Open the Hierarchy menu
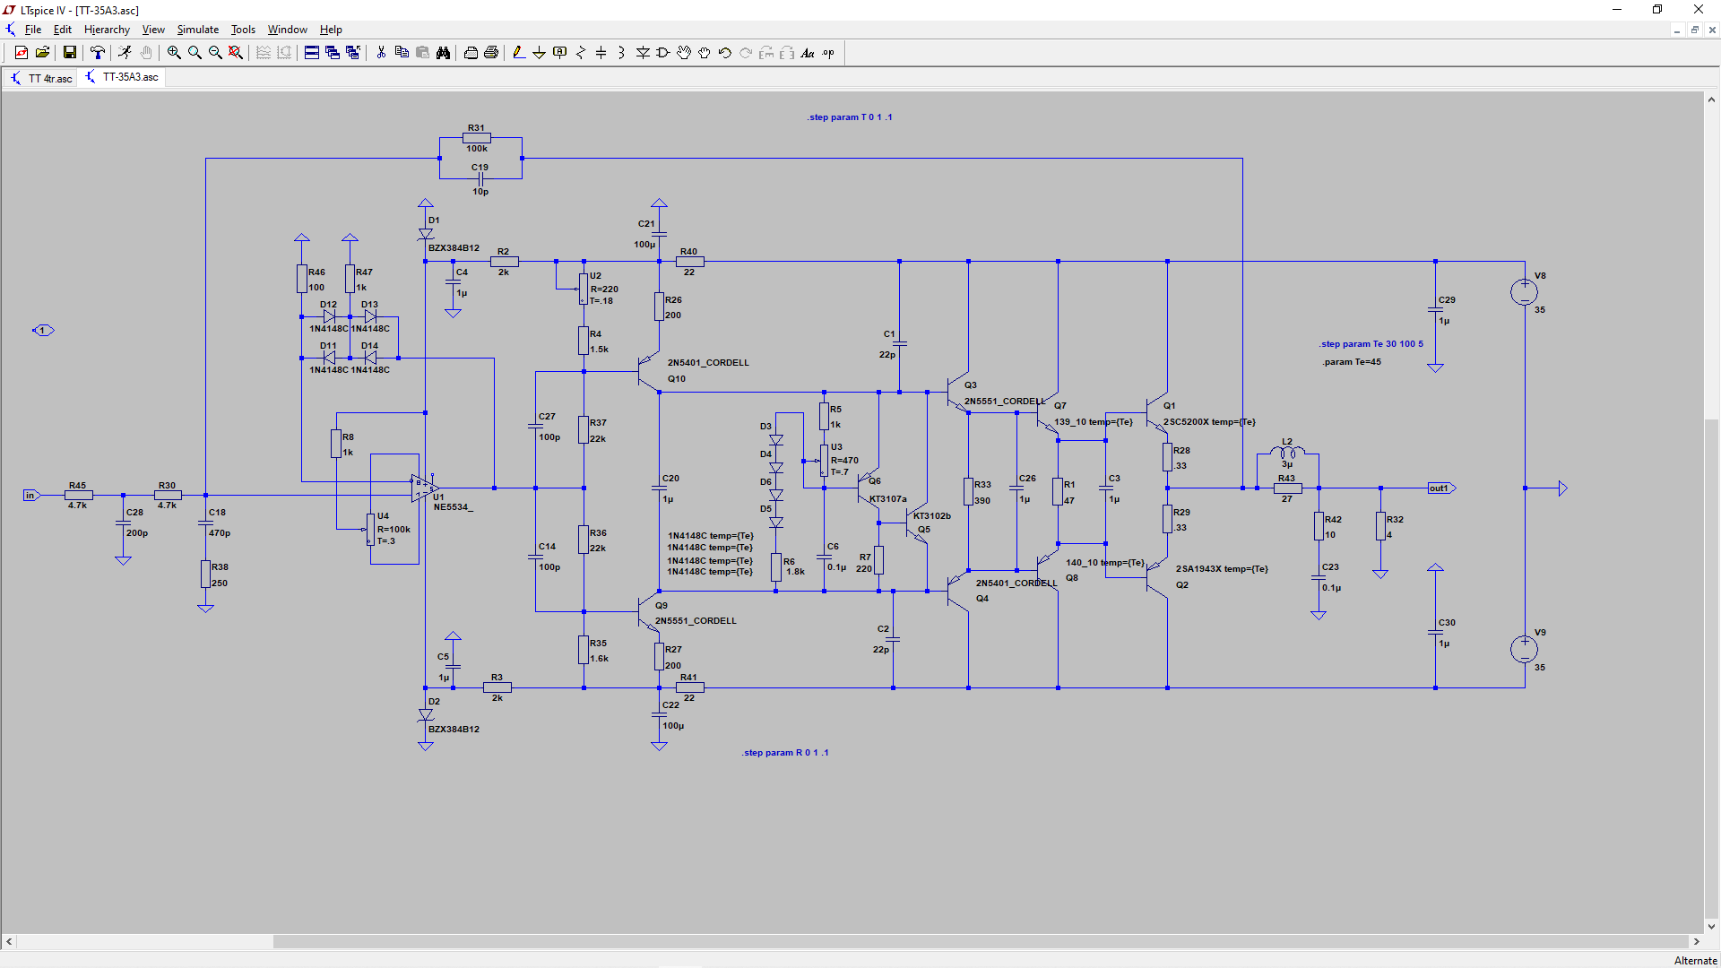 107,30
